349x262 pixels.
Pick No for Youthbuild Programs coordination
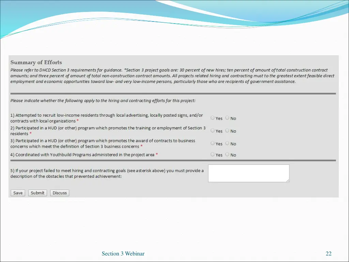tap(227, 154)
